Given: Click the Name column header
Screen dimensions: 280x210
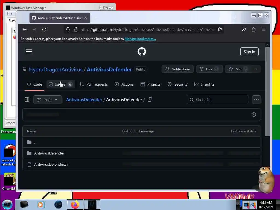Looking at the screenshot, I should pos(31,131).
